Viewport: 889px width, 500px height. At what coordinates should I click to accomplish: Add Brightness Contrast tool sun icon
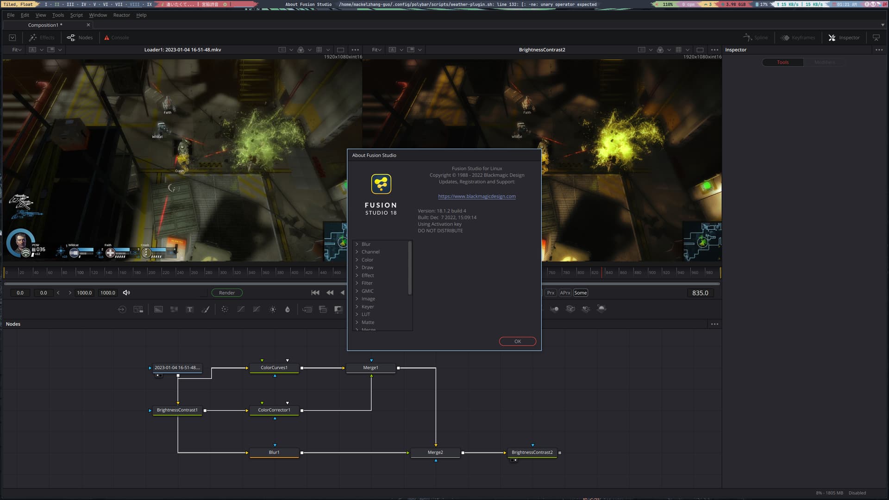coord(273,309)
